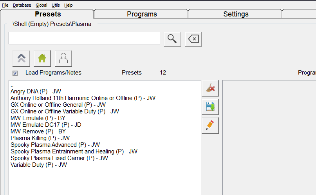Click in the preset search text field
The width and height of the screenshot is (316, 195).
point(84,38)
